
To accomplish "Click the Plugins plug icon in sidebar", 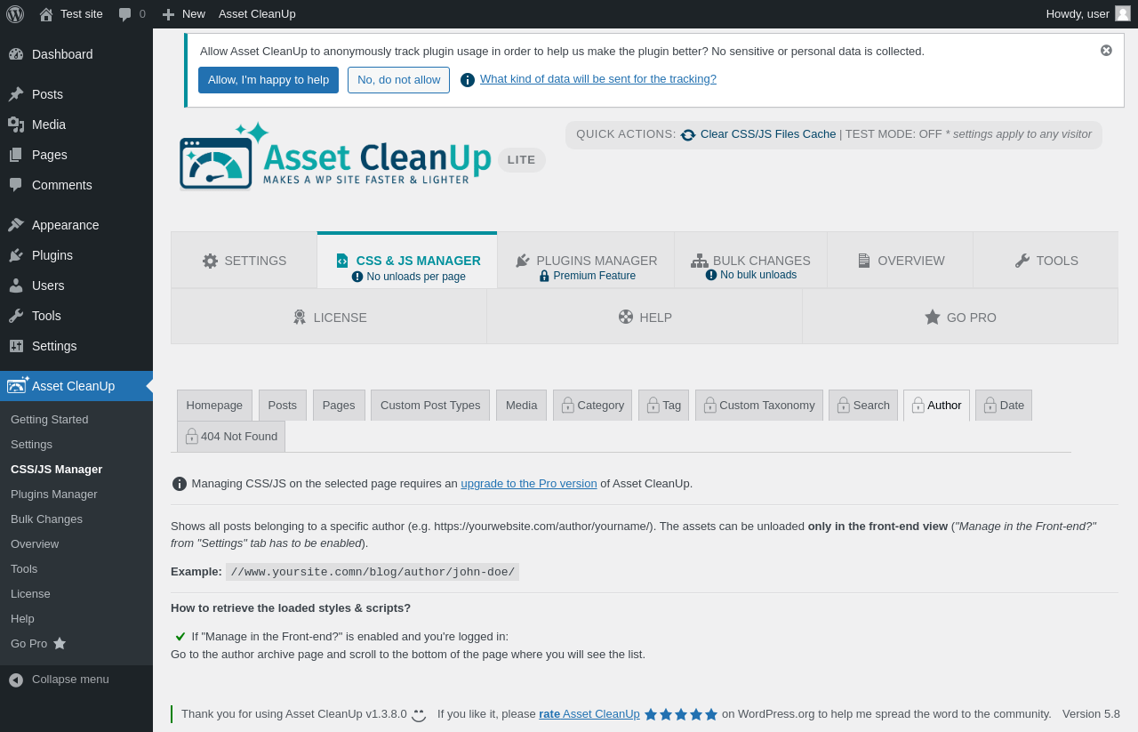I will 16,255.
